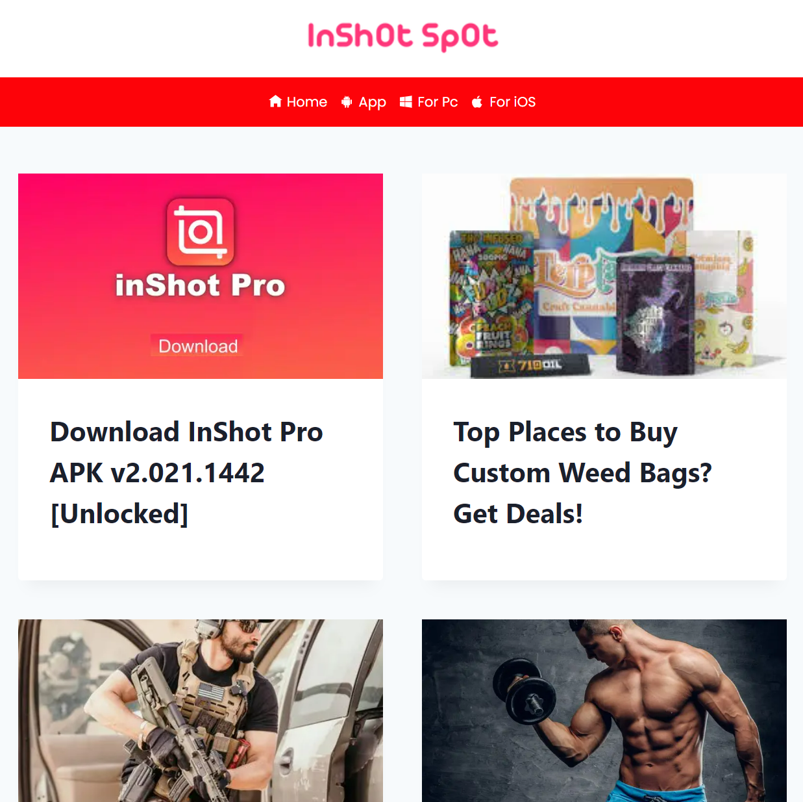Image resolution: width=803 pixels, height=802 pixels.
Task: Click the [Unlocked] line of the APK title
Action: coord(119,514)
